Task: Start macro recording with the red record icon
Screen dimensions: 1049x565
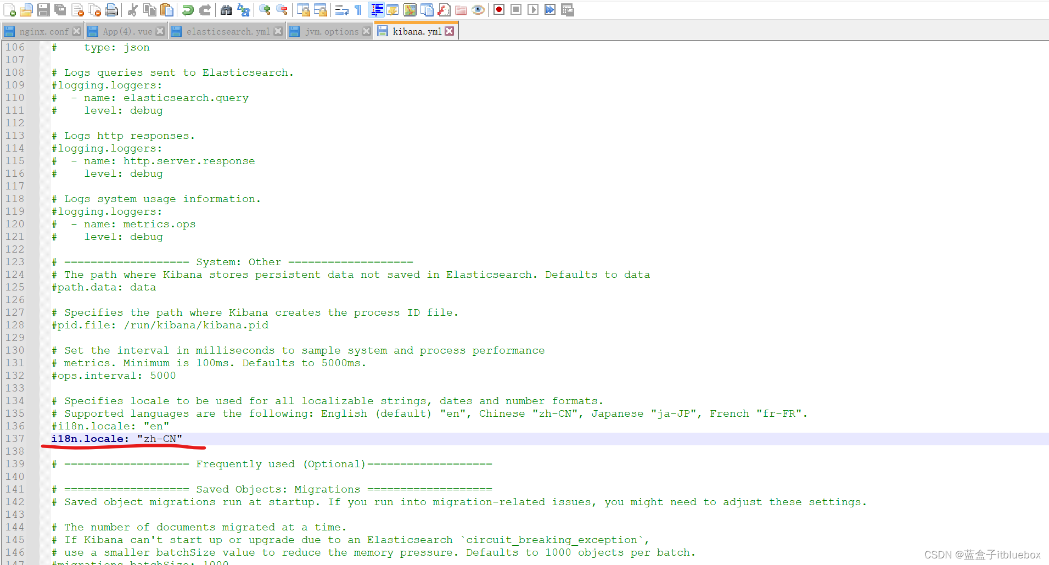Action: 498,10
